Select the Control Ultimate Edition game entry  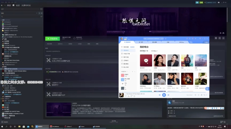tap(15, 71)
